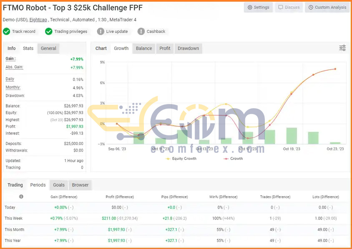Click This Week profit $211.00
The image size is (352, 249).
coord(109,218)
